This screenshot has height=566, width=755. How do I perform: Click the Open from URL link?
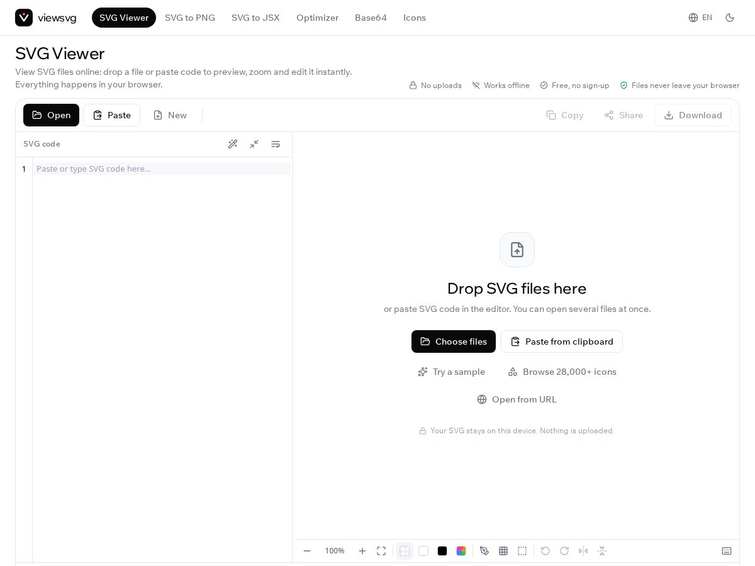[x=517, y=399]
